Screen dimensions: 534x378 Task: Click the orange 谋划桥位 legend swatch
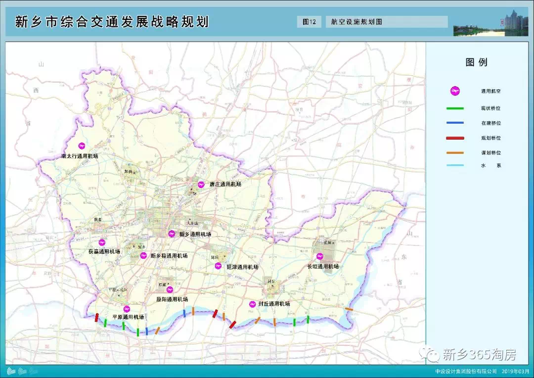[455, 153]
